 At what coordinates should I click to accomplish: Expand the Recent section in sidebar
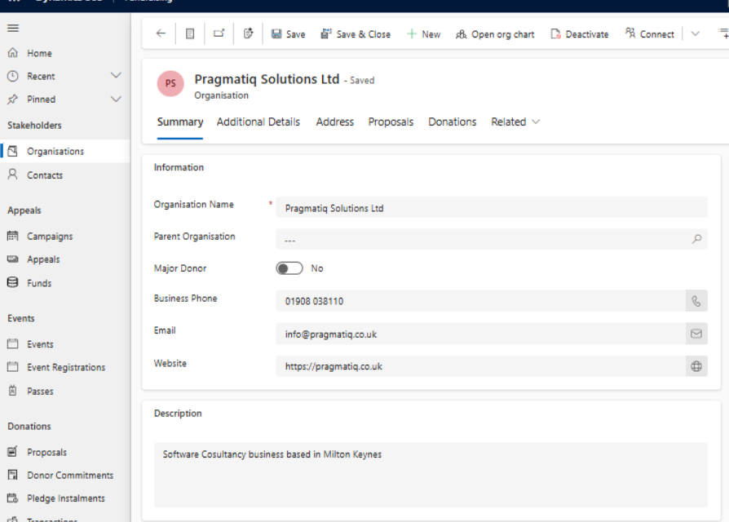(116, 76)
